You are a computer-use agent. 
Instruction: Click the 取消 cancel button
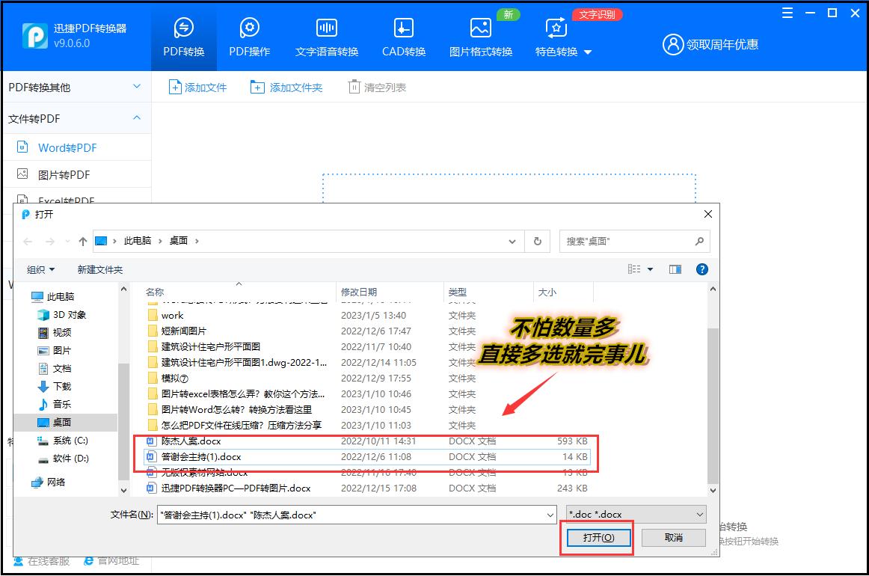tap(672, 538)
